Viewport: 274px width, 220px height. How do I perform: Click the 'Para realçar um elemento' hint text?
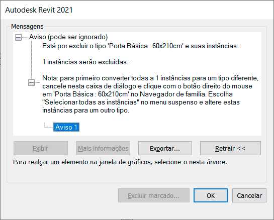120,162
